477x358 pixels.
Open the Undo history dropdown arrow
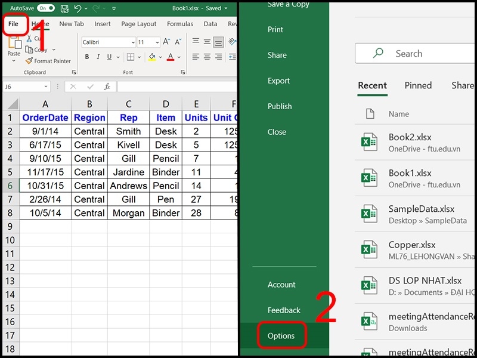coord(86,8)
